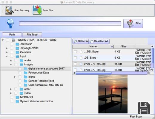The height and width of the screenshot is (119, 155).
Task: Switch to the File Type tab
Action: click(32, 35)
